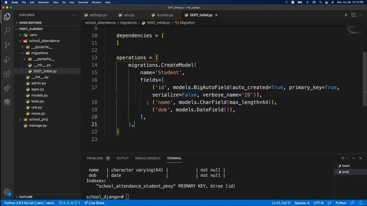Viewport: 367px width, 206px height.
Task: Open the Terminal menu in menu bar
Action: point(83,2)
